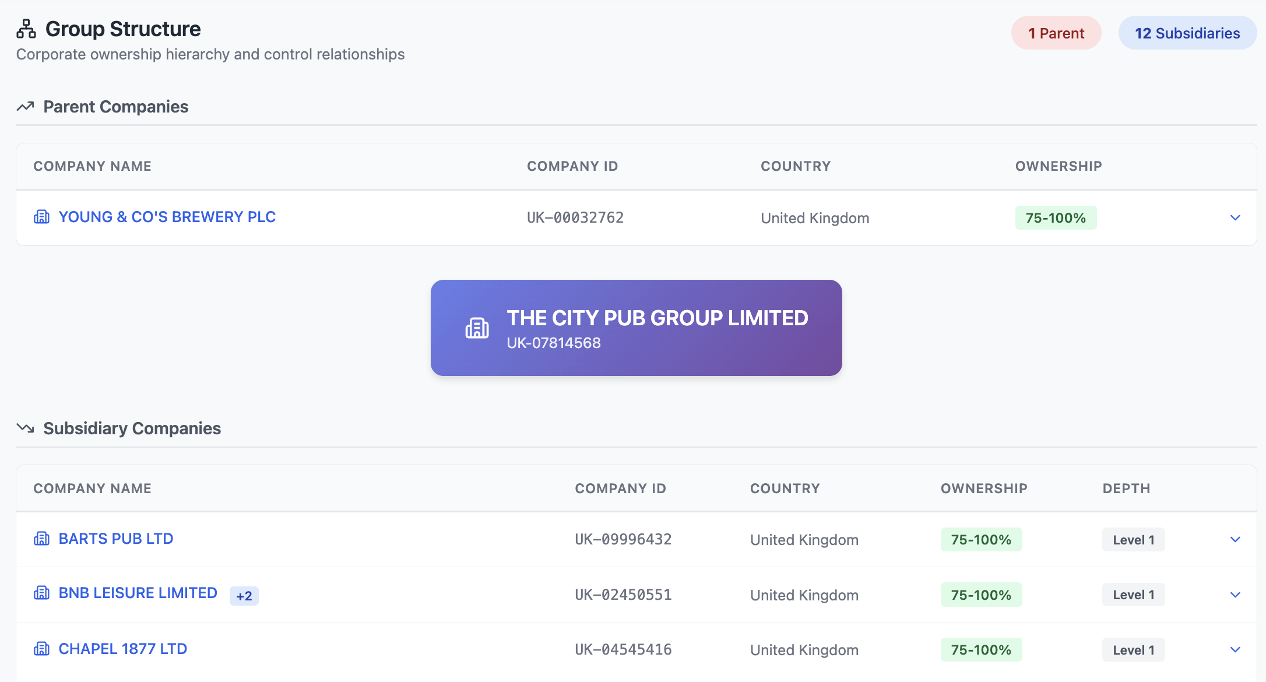Click the 75-100% ownership badge for CHAPEL 1877 LTD

(981, 649)
